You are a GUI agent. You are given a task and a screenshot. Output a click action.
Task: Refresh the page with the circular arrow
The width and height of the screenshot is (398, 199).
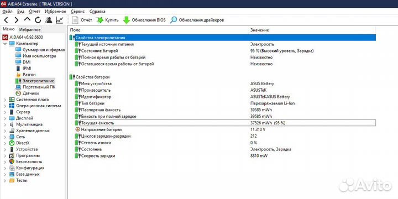pos(38,20)
